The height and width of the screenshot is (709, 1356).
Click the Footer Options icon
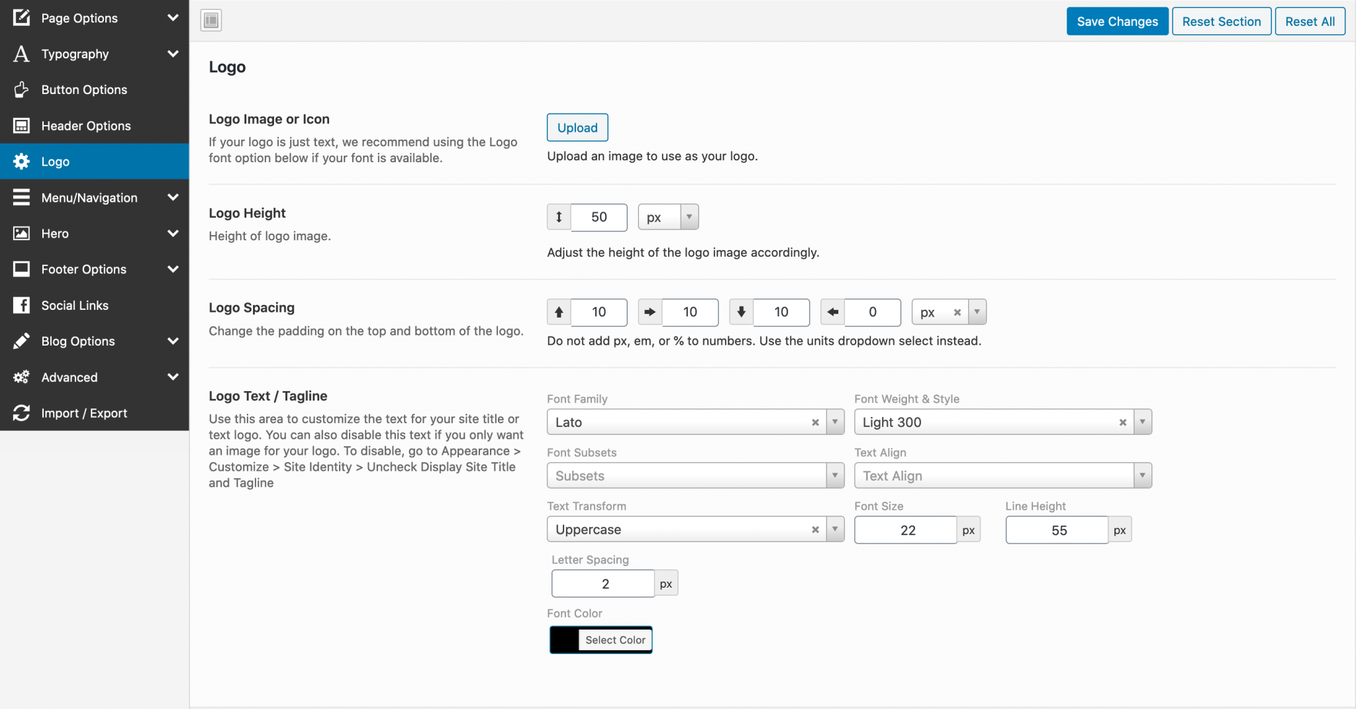pos(21,269)
